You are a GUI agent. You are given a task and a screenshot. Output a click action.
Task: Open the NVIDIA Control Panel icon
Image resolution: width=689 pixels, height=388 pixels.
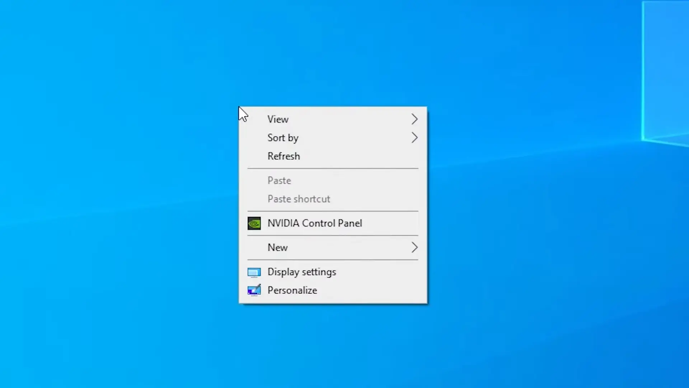(x=254, y=223)
